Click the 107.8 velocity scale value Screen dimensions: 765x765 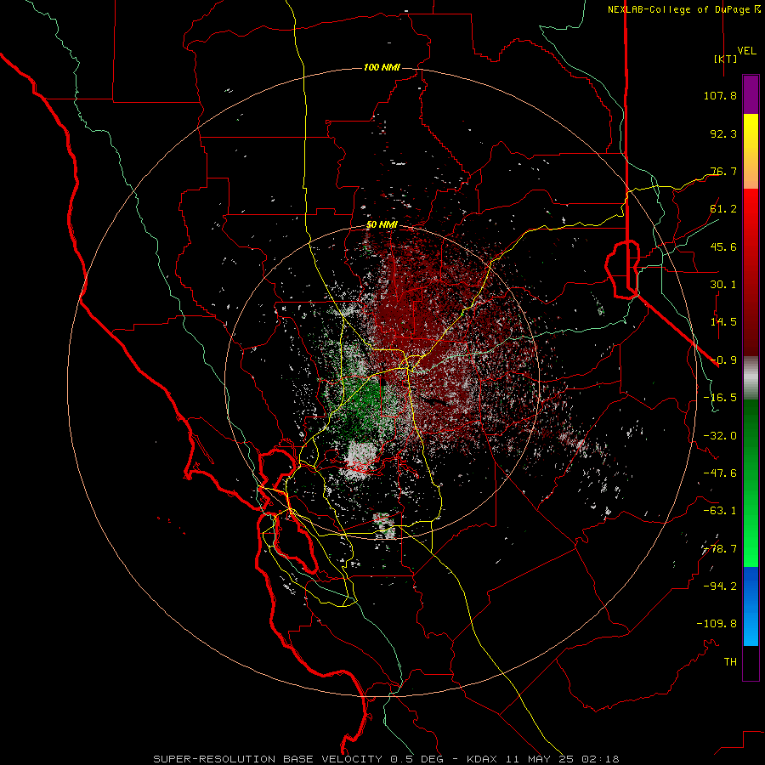coord(720,95)
